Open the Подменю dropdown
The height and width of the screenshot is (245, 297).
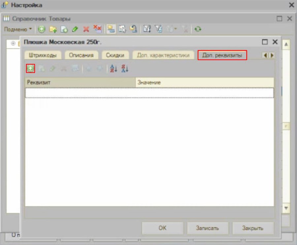(x=18, y=29)
